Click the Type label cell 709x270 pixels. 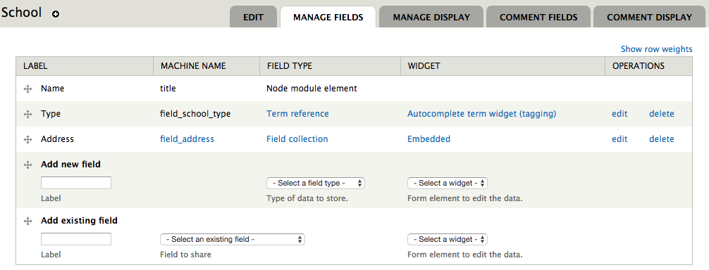51,114
